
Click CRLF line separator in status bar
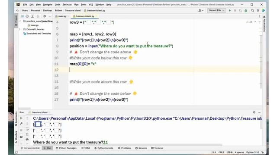221,152
